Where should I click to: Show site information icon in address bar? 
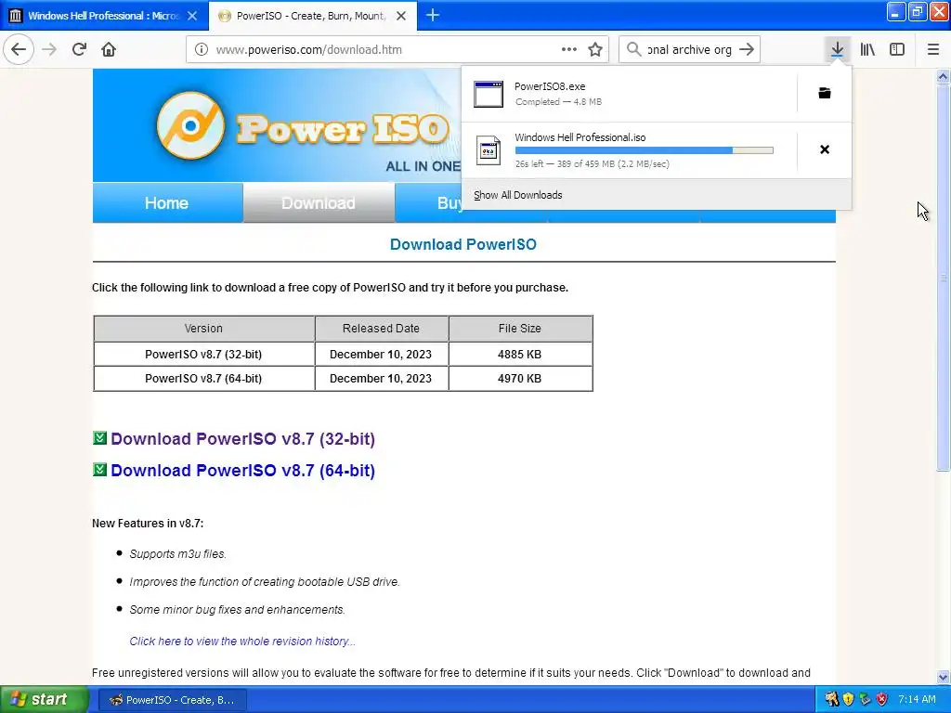pos(202,50)
